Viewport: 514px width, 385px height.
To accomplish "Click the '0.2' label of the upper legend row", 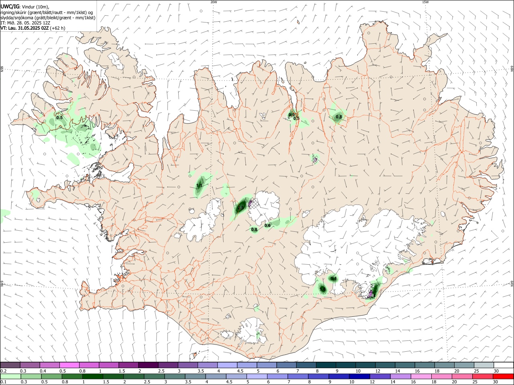I will 3,371.
